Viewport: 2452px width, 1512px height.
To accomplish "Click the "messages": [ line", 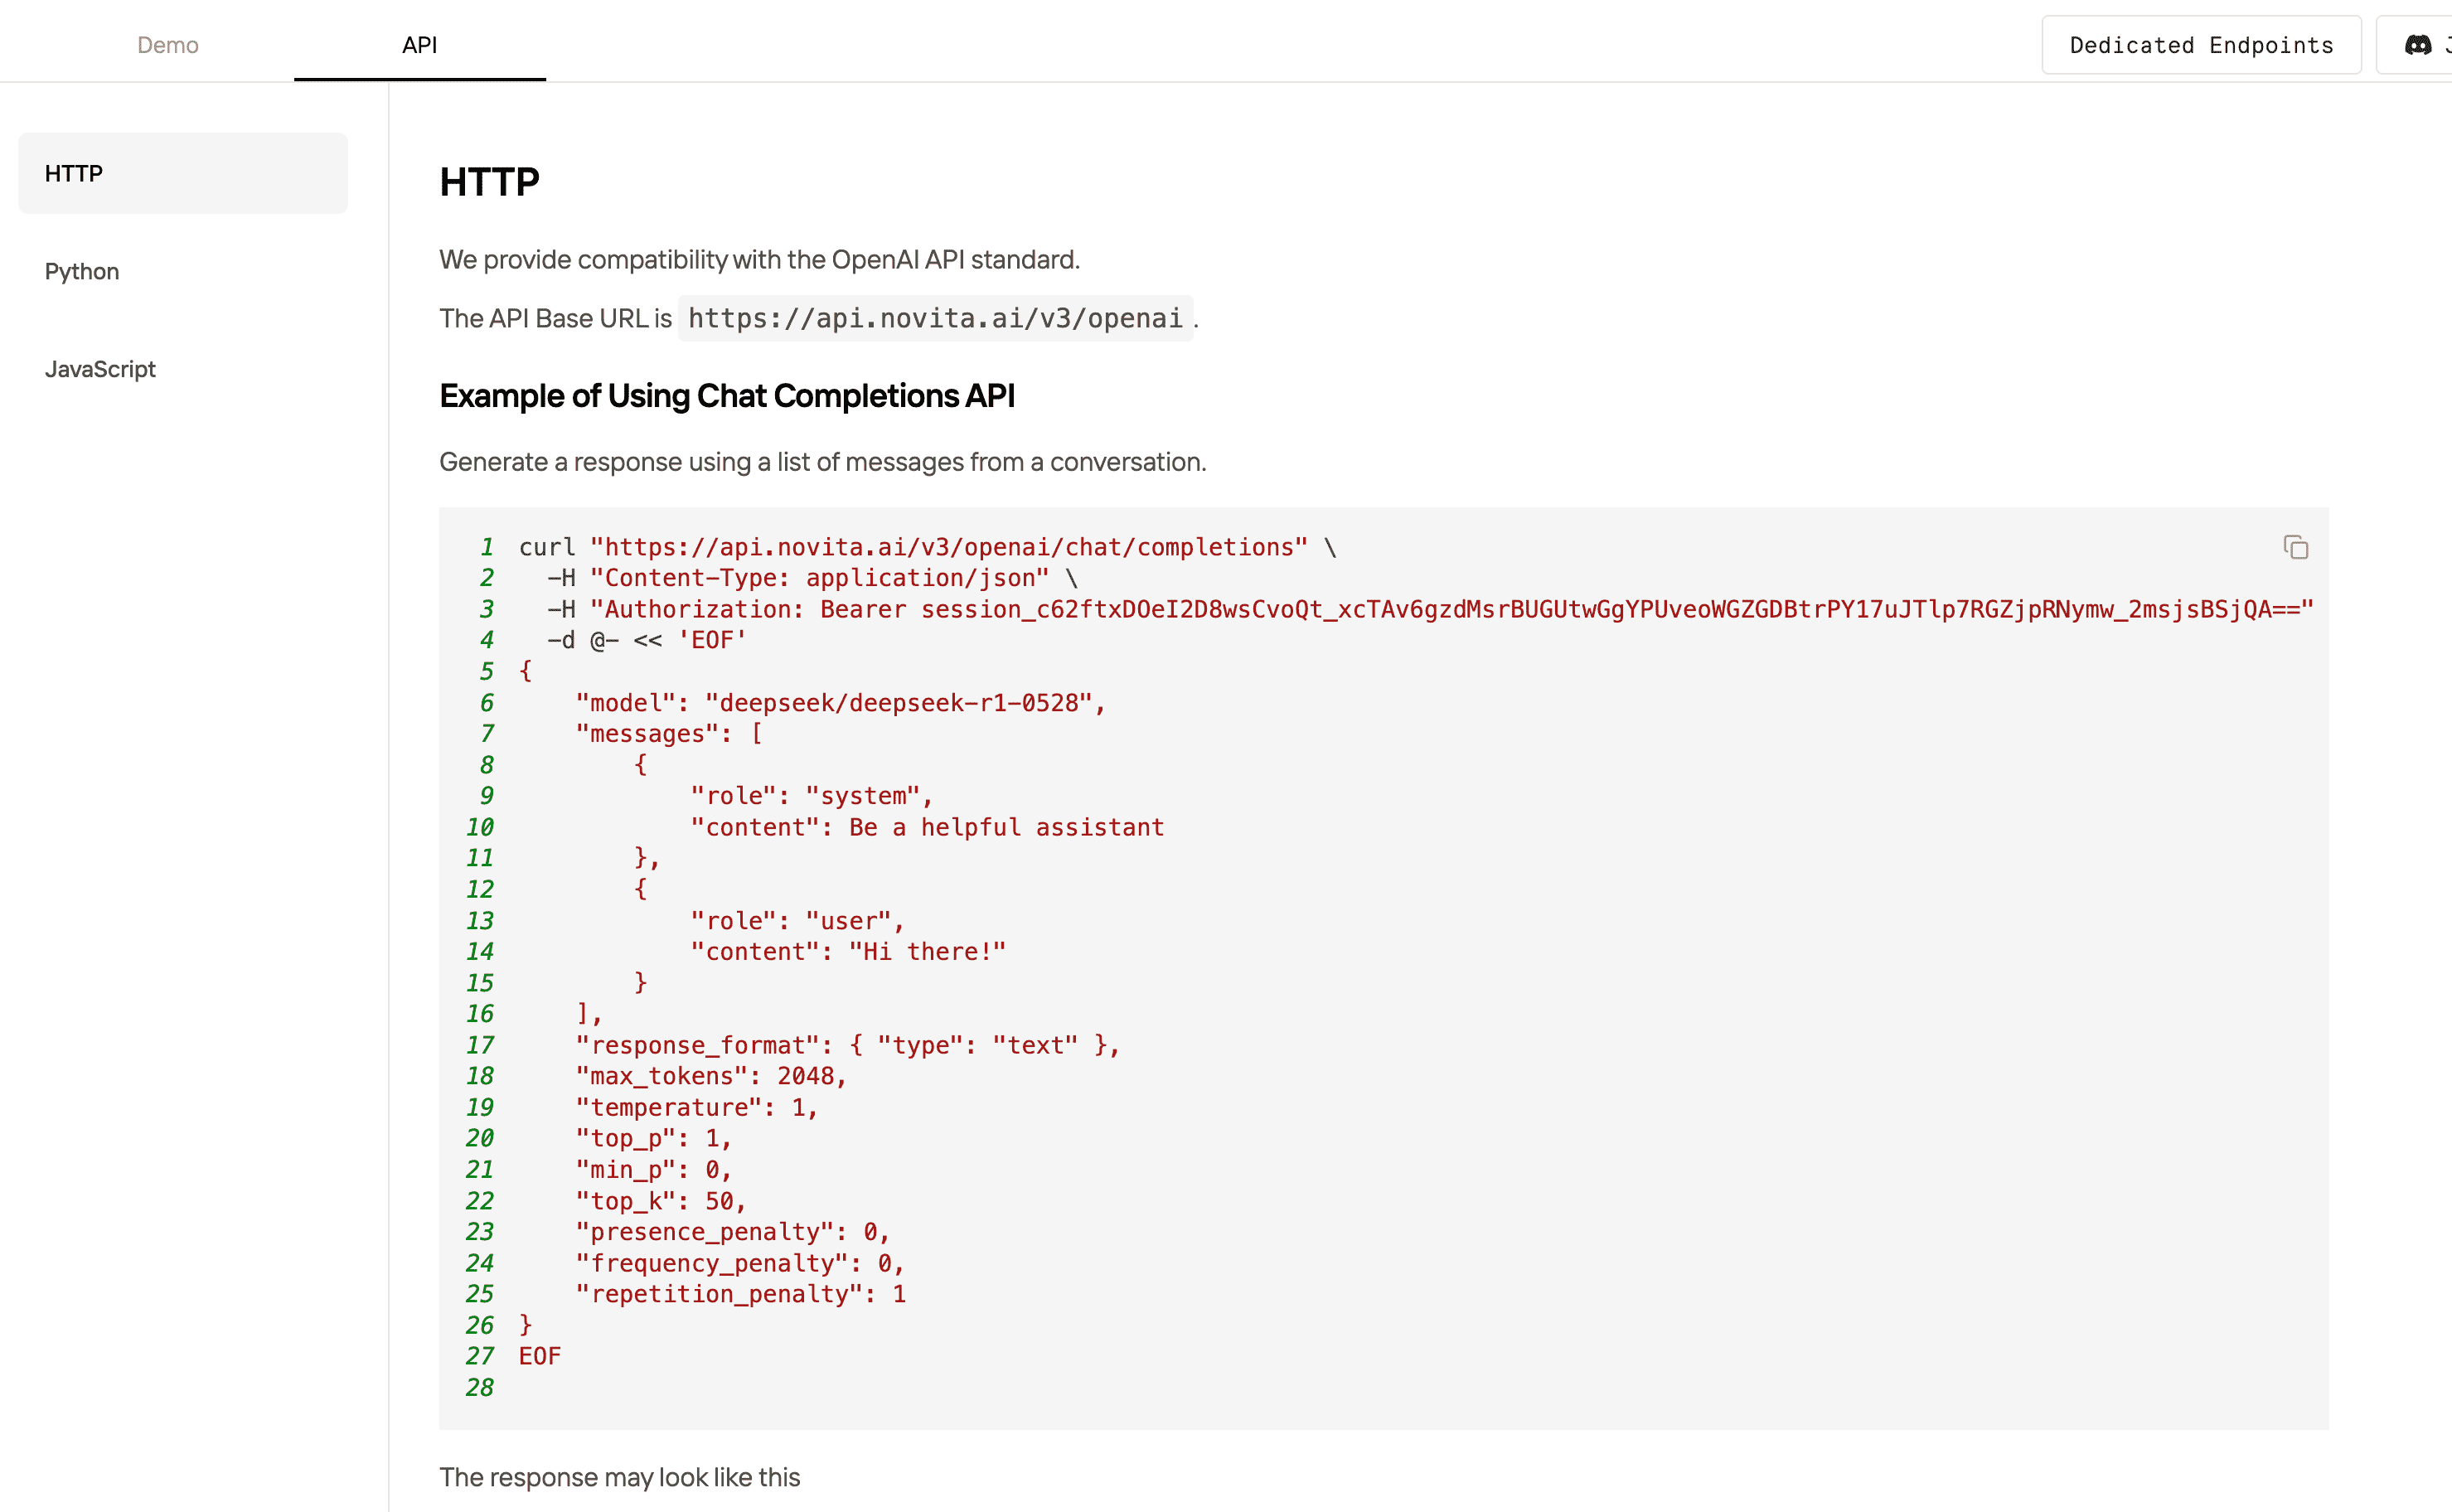I will 670,734.
